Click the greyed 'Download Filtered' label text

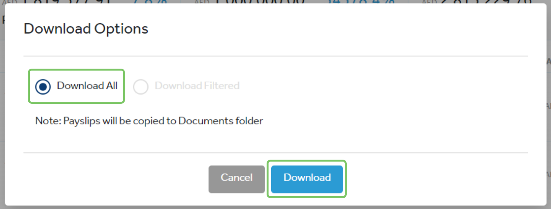click(197, 86)
